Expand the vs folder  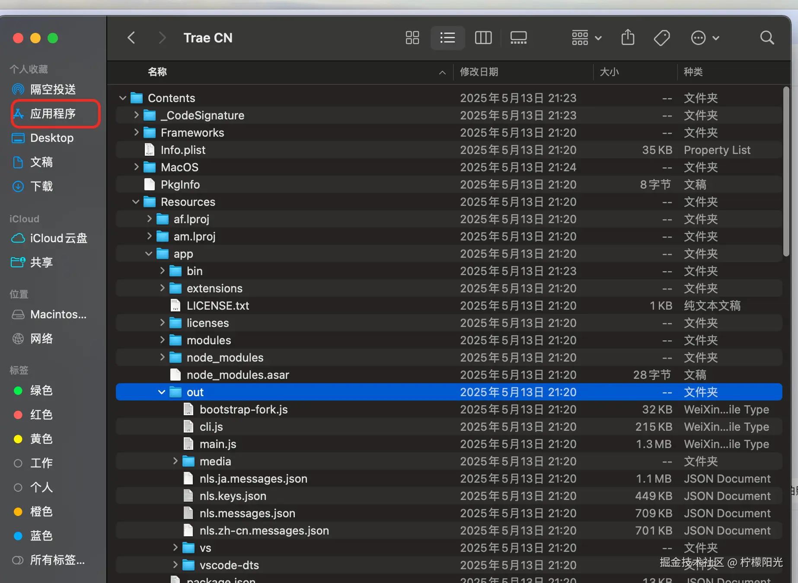tap(175, 548)
